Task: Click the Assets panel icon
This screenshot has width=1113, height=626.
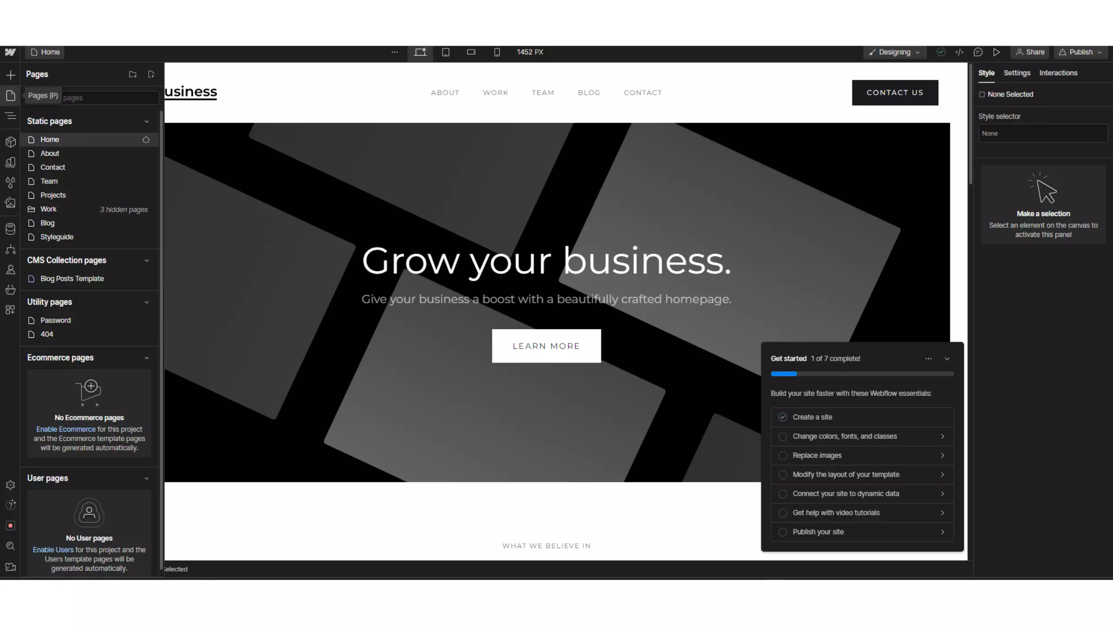Action: pos(11,203)
